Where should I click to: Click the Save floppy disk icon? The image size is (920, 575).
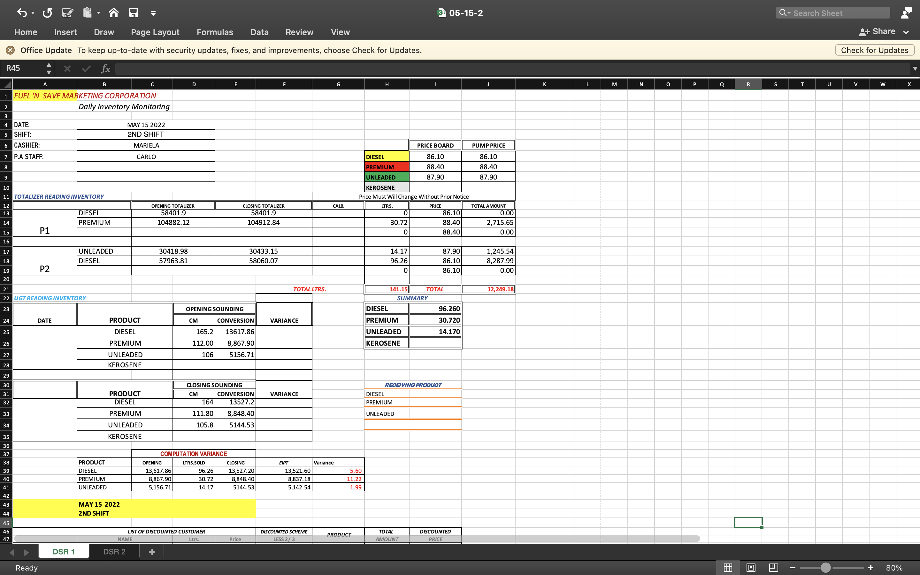click(134, 13)
